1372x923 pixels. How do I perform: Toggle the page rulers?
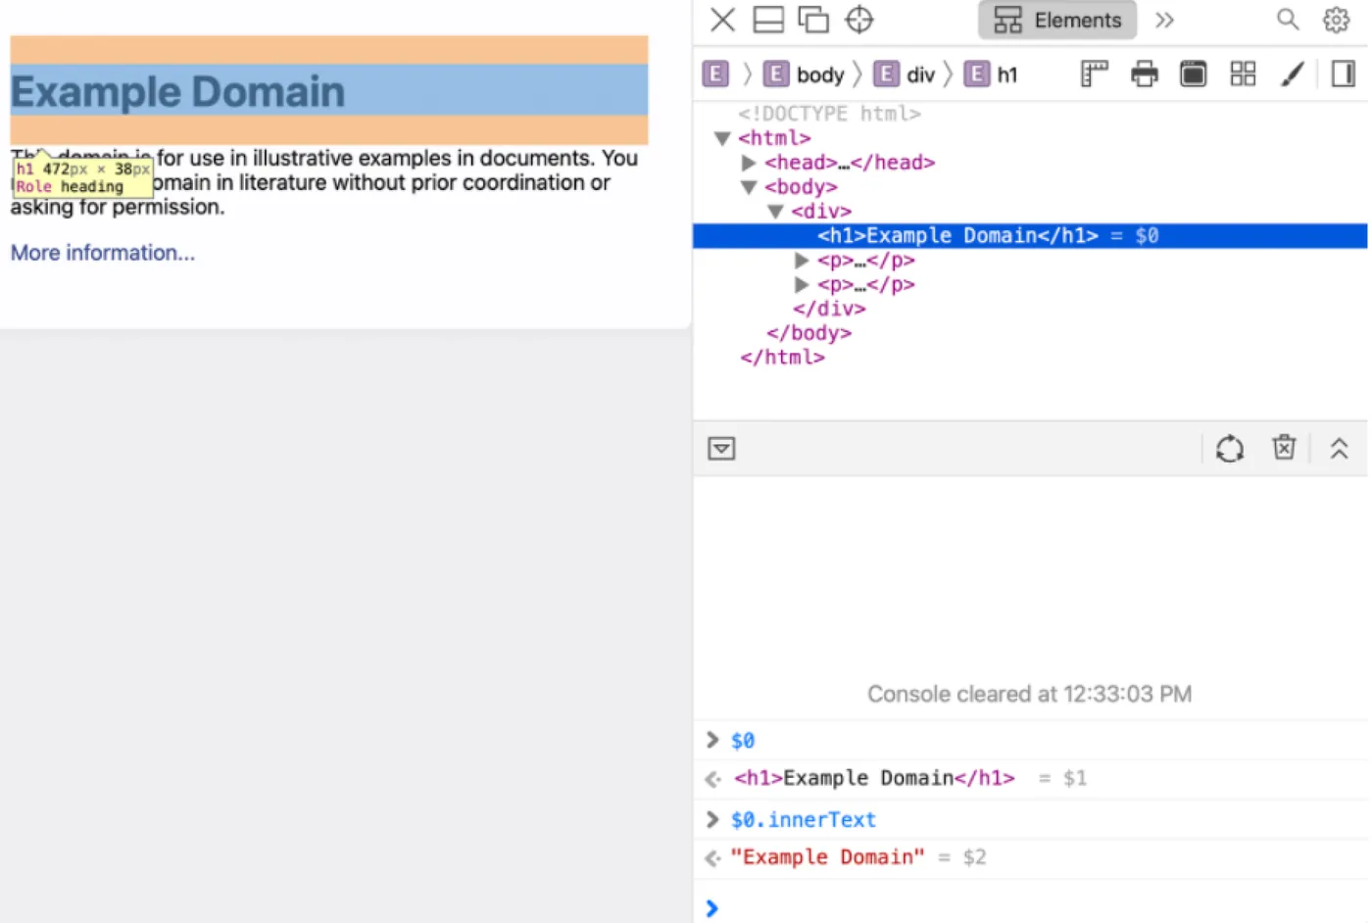pyautogui.click(x=1095, y=73)
